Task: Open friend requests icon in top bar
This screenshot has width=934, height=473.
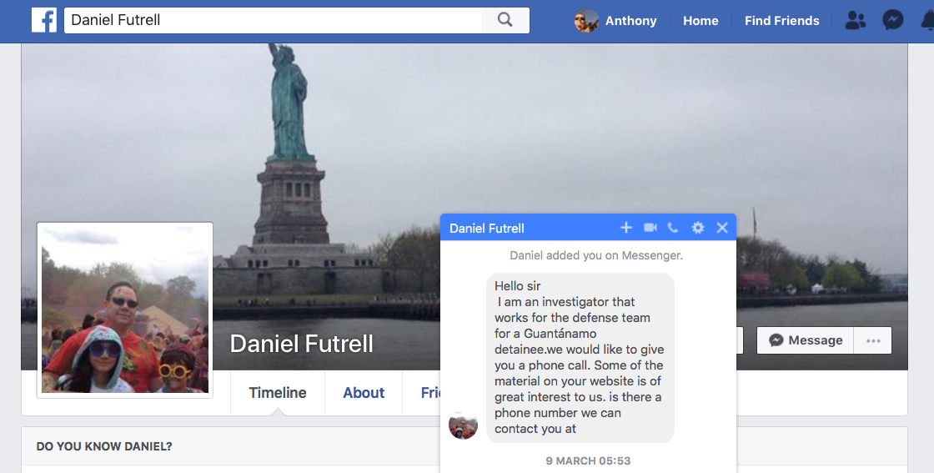Action: [x=856, y=20]
